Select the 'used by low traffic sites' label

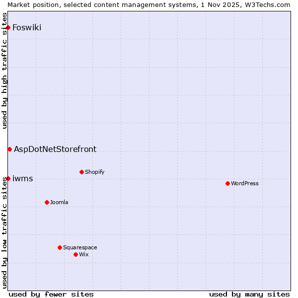pyautogui.click(x=4, y=233)
